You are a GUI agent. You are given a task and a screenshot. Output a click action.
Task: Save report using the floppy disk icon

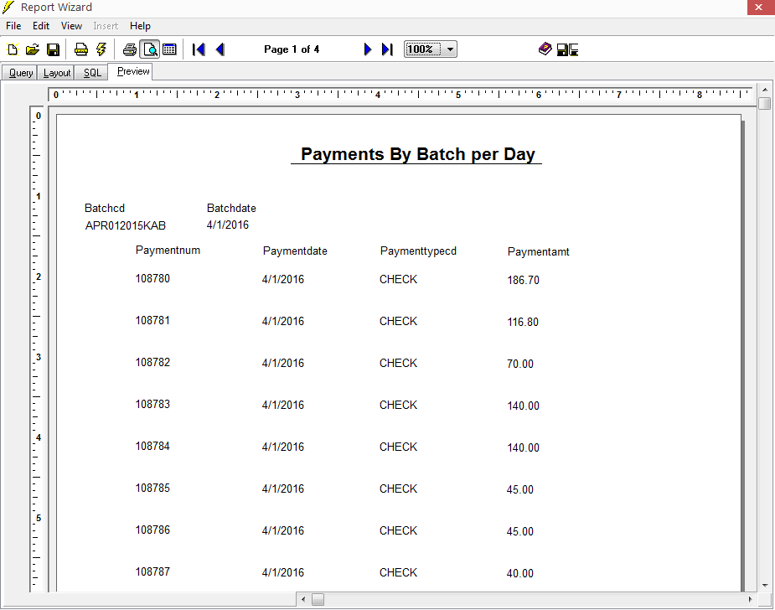(53, 49)
